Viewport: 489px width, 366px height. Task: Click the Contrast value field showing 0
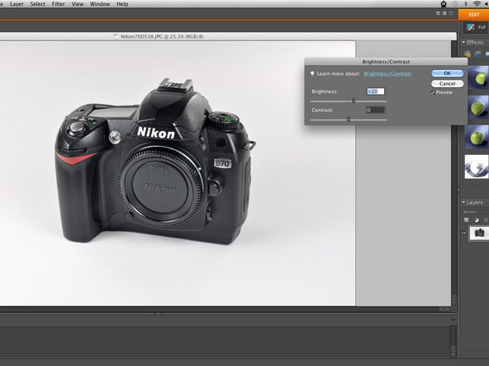(x=376, y=110)
